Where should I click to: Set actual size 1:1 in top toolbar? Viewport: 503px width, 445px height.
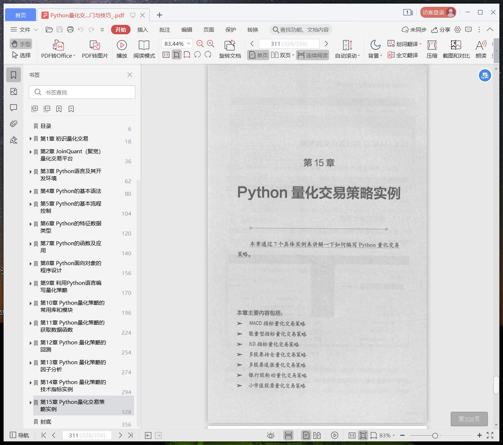point(166,55)
